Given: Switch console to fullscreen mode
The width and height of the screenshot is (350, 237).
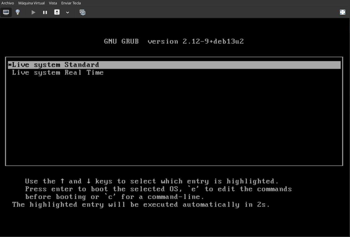Looking at the screenshot, I should (x=342, y=12).
